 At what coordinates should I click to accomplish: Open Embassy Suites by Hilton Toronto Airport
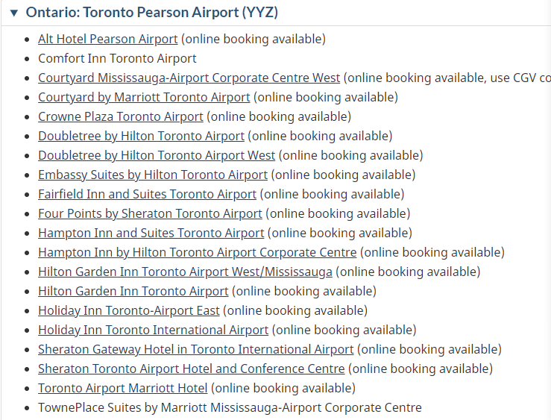click(153, 175)
